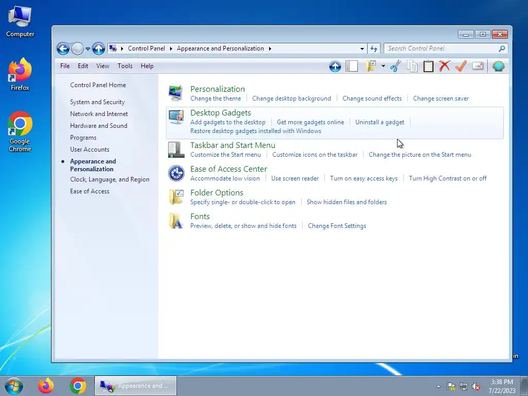Click Change the theme
Screen dimensions: 528x396
tap(216, 98)
